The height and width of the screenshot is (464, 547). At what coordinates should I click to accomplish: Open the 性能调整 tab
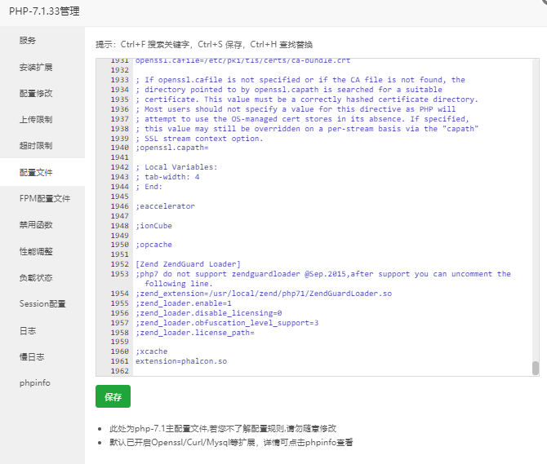[36, 251]
